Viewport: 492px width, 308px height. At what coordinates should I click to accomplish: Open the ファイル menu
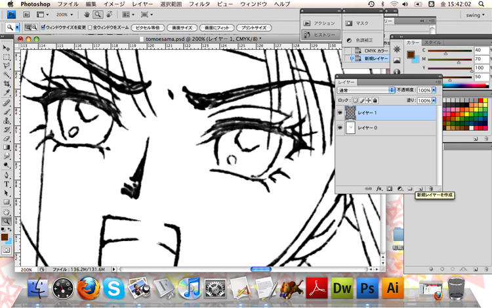click(x=68, y=4)
